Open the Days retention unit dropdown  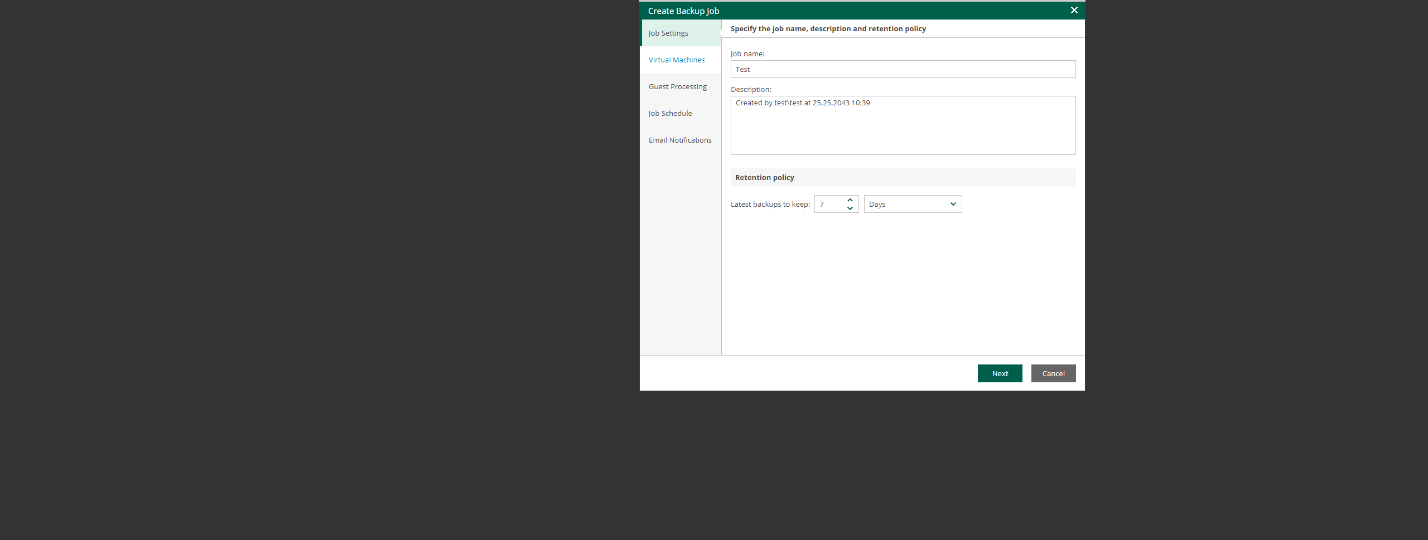click(913, 204)
